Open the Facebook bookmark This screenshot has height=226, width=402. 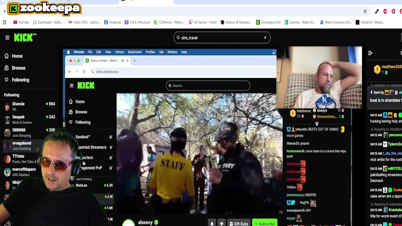coord(112,22)
